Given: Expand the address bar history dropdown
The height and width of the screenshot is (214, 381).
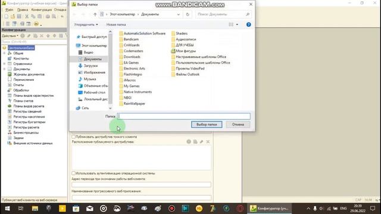Looking at the screenshot, I should point(179,14).
